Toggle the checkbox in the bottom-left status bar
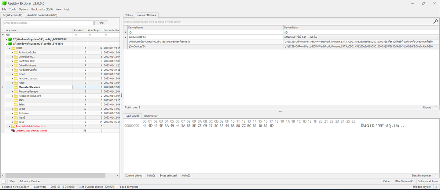 click(4, 181)
